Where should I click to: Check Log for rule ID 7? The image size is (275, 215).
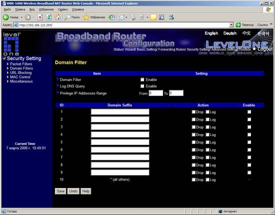(x=207, y=157)
